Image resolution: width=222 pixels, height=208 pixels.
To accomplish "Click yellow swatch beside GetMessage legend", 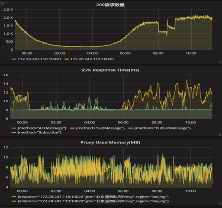I will pos(72,128).
